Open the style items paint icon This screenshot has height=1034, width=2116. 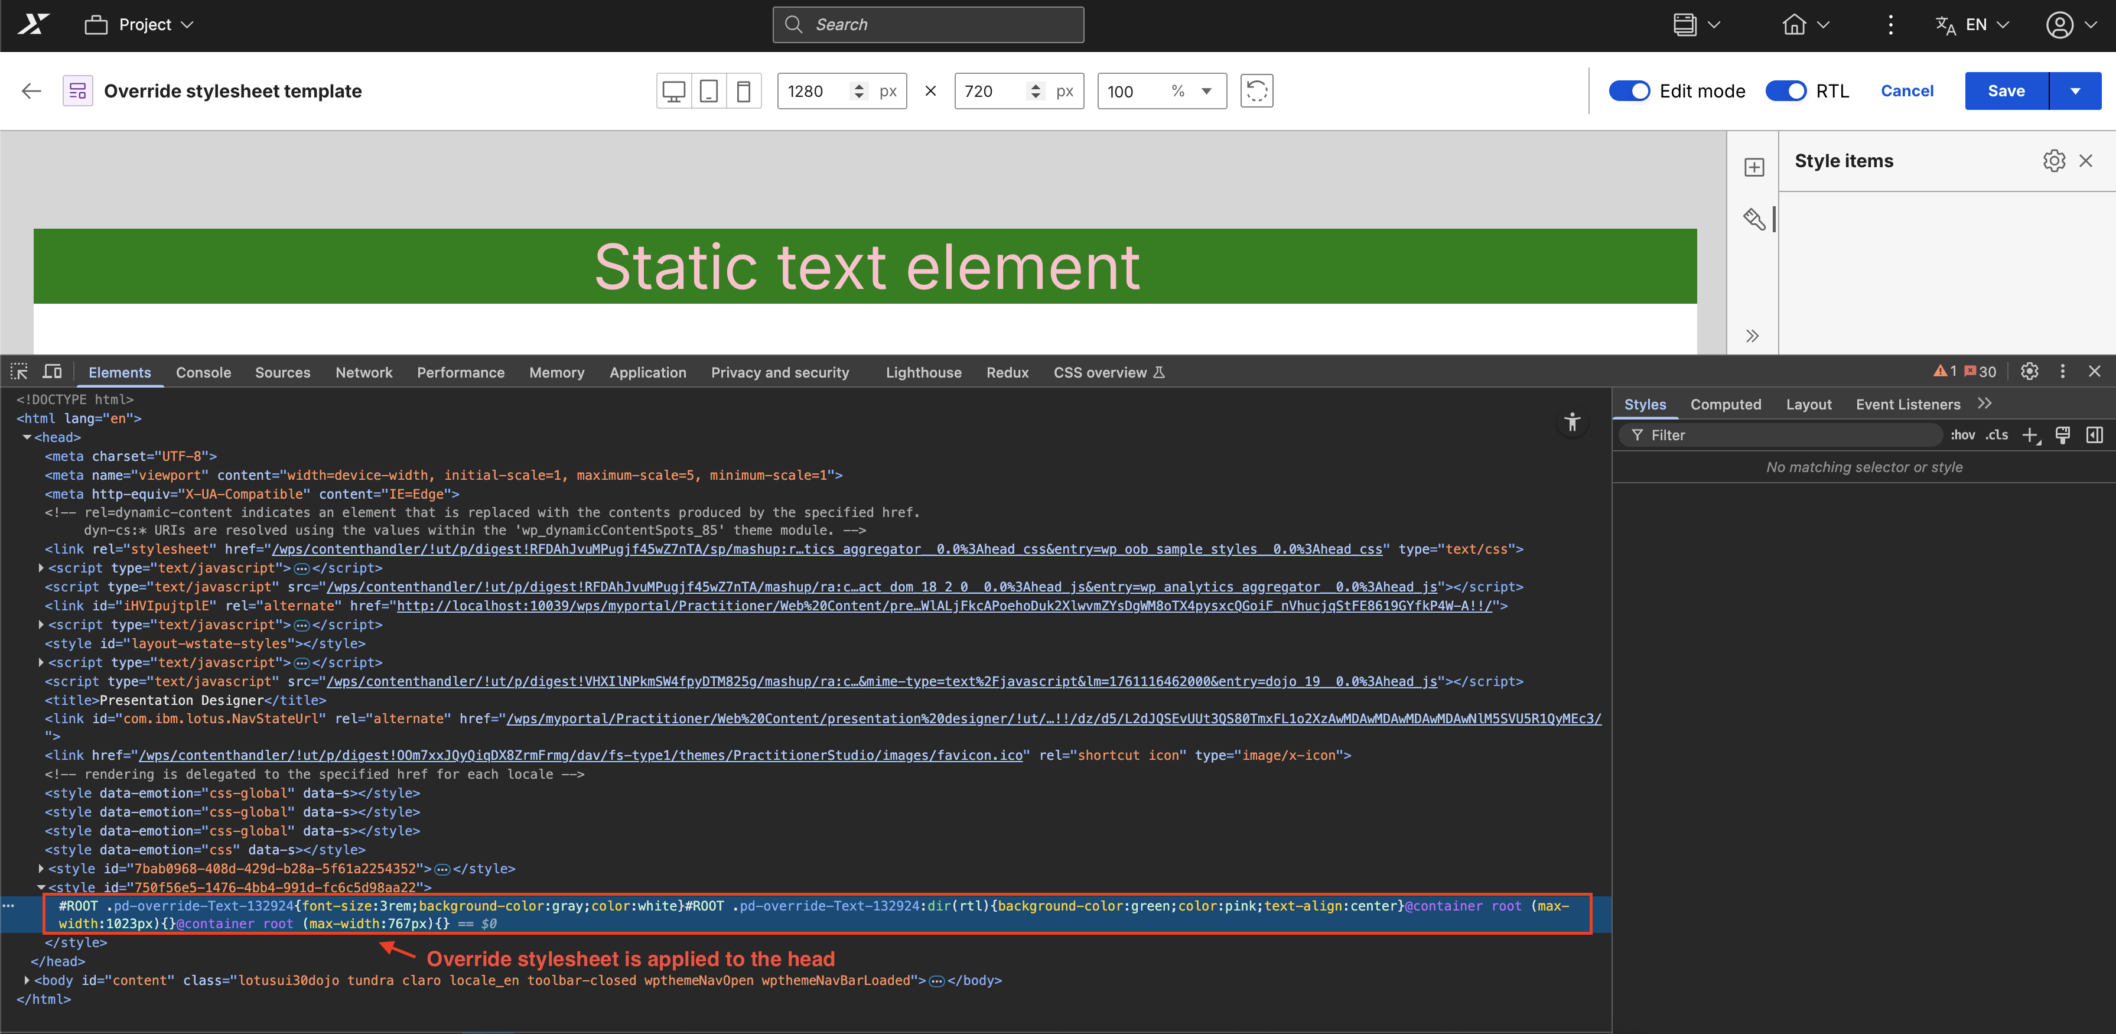click(1754, 219)
